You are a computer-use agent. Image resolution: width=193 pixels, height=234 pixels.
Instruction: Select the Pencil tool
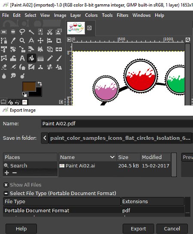point(50,58)
